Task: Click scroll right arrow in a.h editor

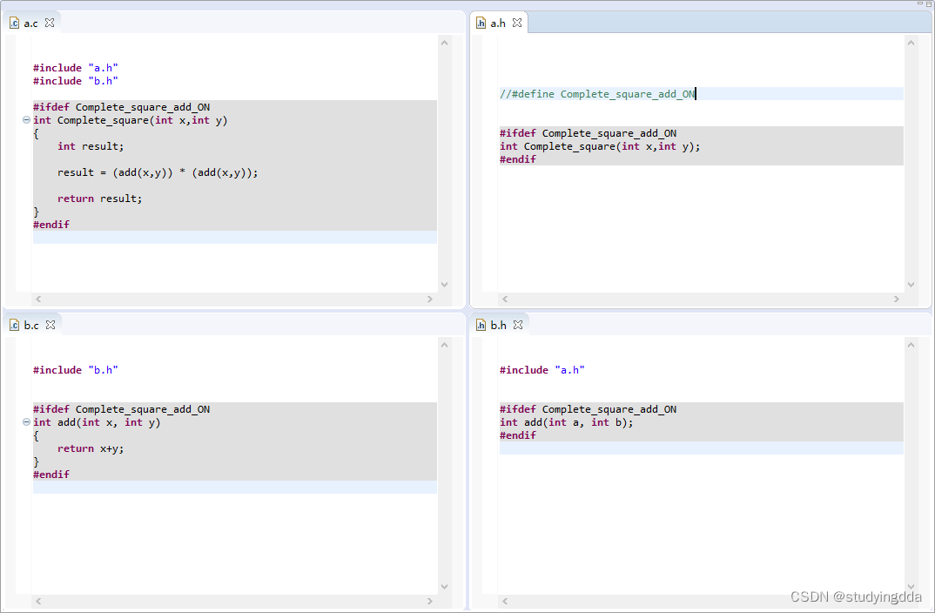Action: (x=896, y=299)
